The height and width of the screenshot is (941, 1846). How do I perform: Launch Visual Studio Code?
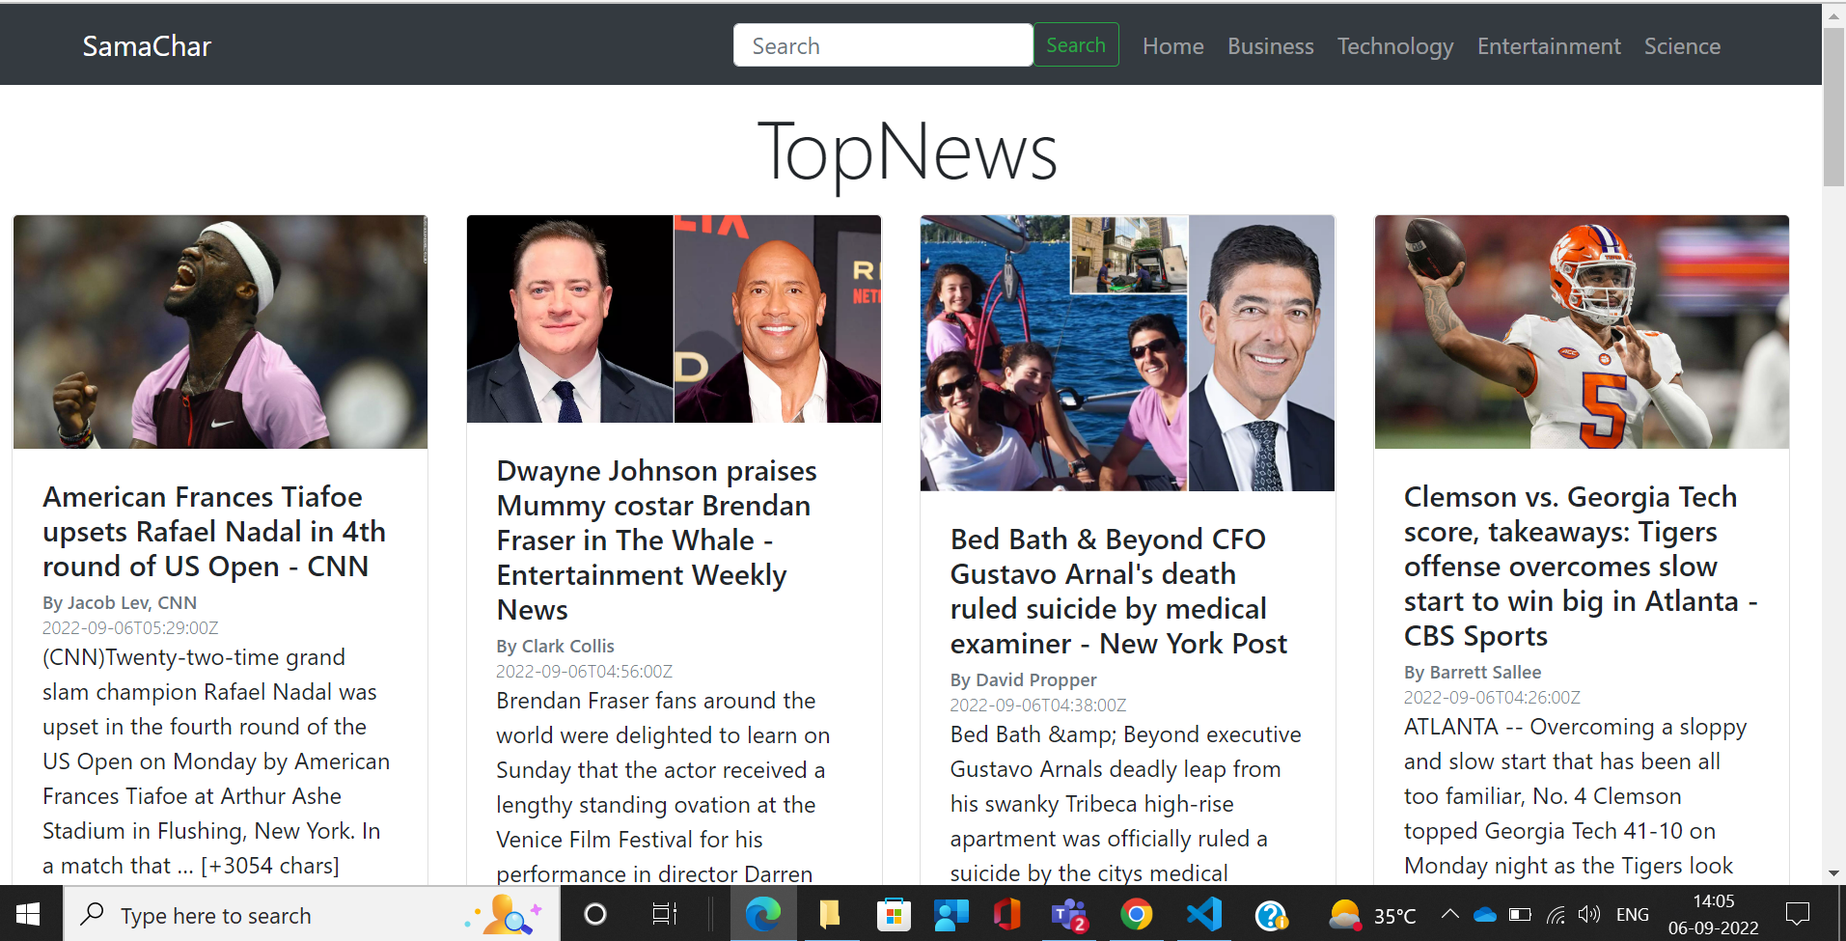[1203, 913]
